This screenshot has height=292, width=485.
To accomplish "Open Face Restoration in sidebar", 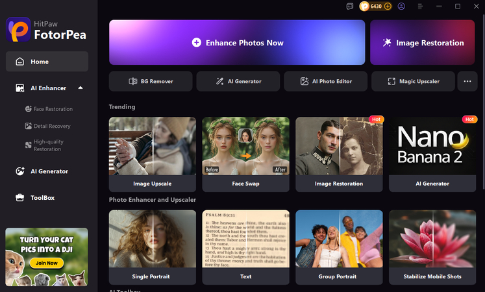I will coord(49,109).
